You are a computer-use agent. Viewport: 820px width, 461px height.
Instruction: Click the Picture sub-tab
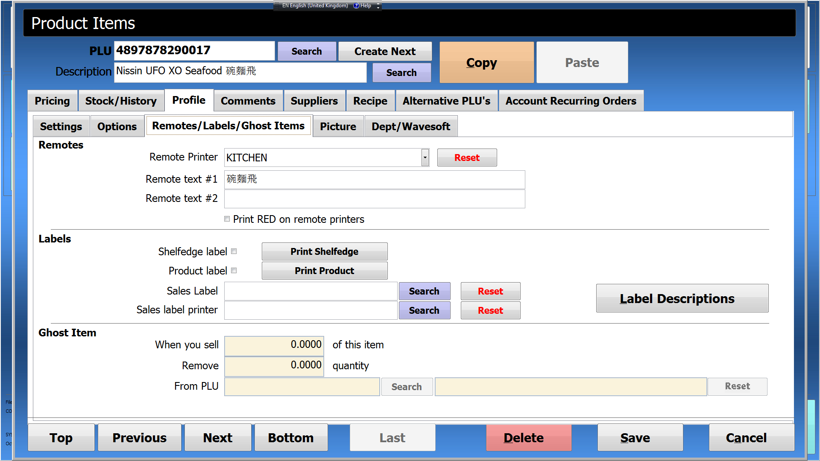pos(338,125)
